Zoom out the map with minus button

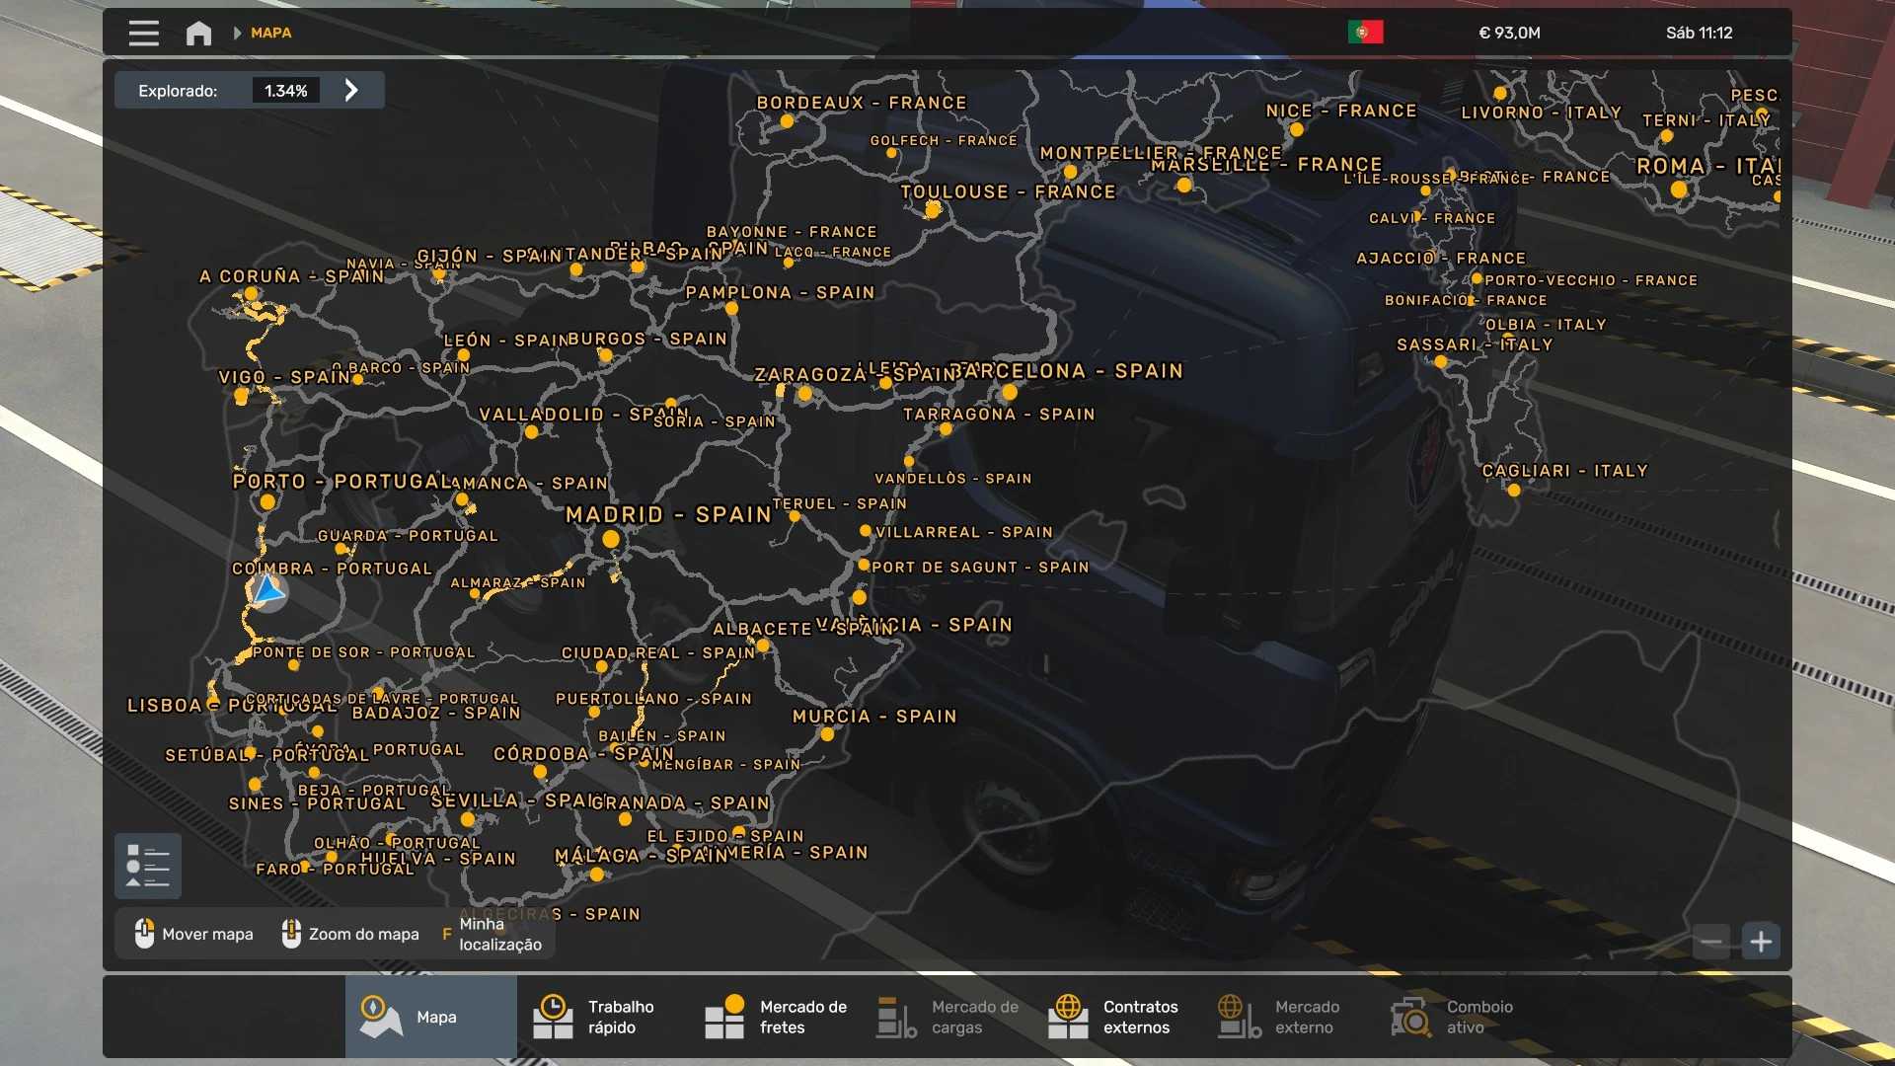click(1711, 942)
